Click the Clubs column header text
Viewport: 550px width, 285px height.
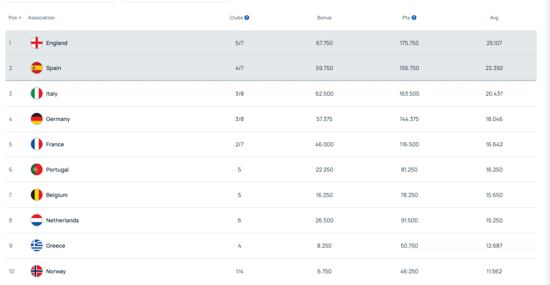click(236, 18)
